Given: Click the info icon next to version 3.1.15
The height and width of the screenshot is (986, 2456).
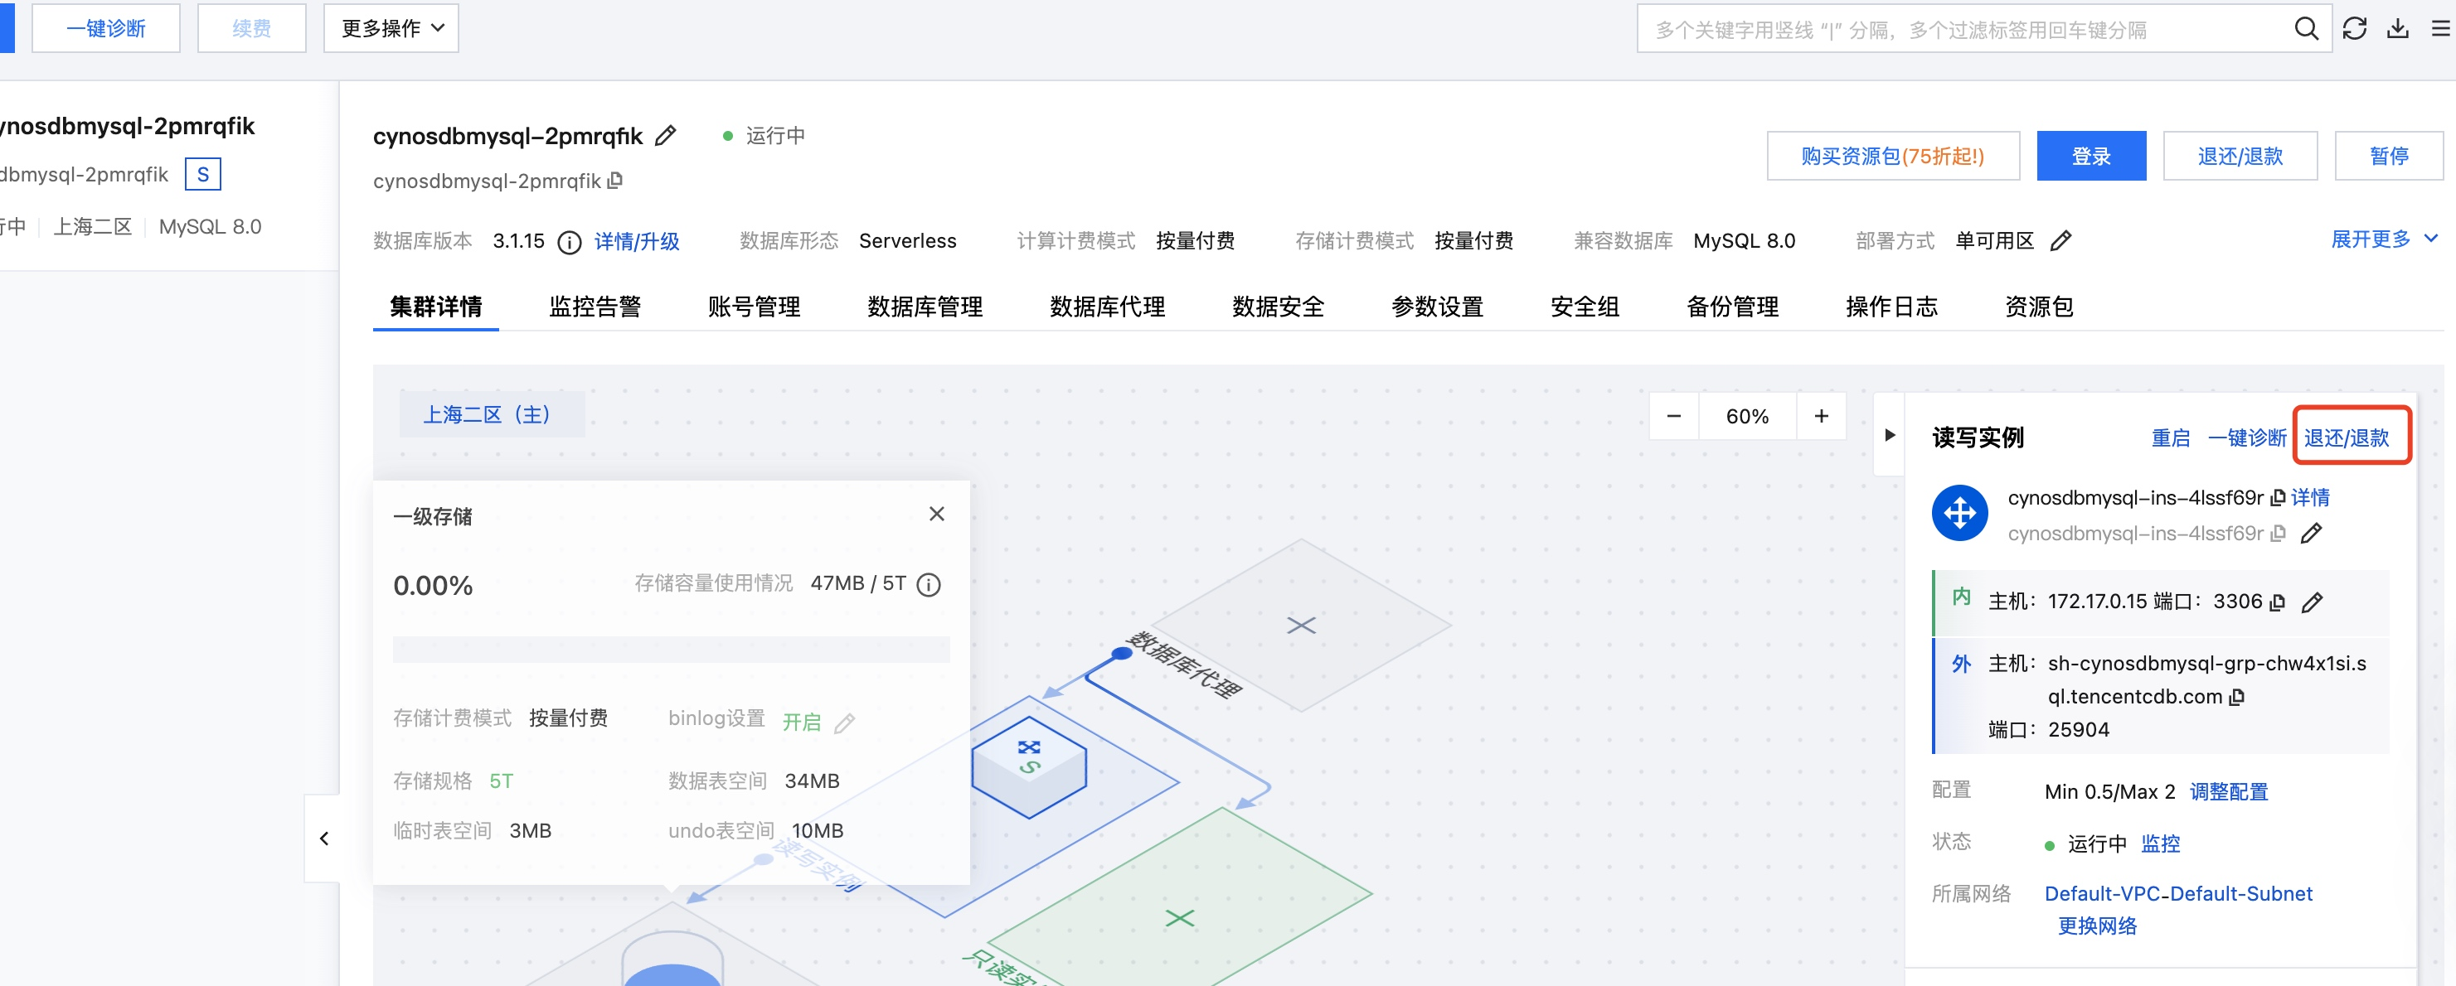Looking at the screenshot, I should [x=569, y=242].
